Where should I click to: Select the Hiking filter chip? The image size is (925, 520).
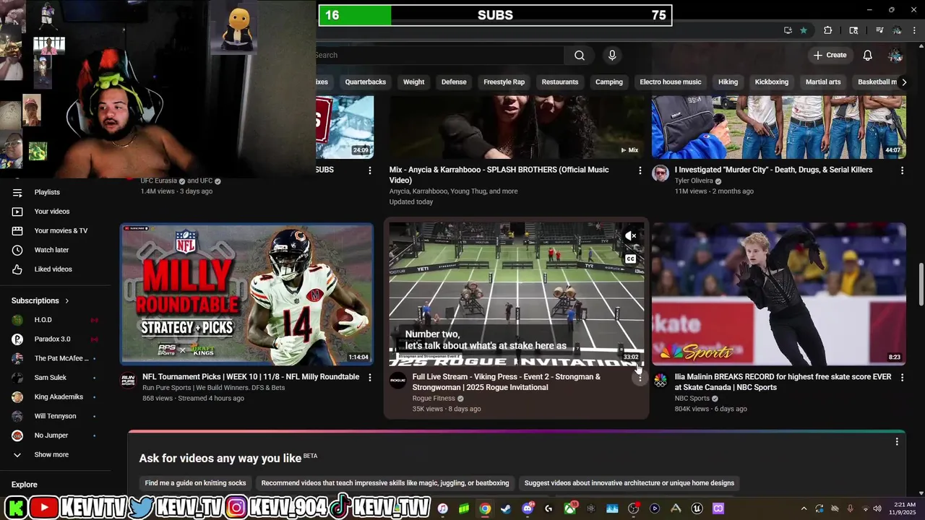(728, 82)
